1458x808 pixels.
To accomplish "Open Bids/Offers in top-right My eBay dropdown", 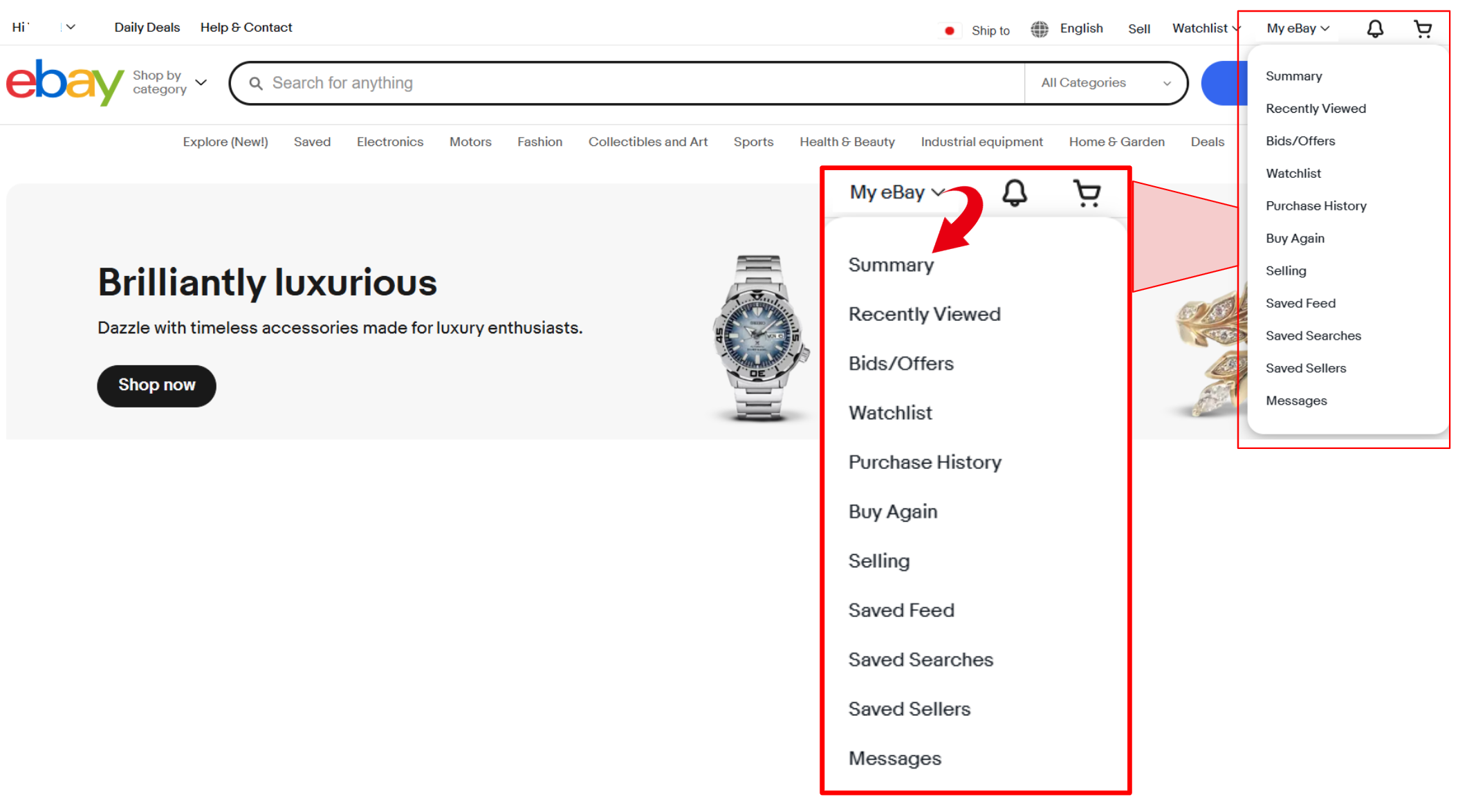I will 1300,141.
